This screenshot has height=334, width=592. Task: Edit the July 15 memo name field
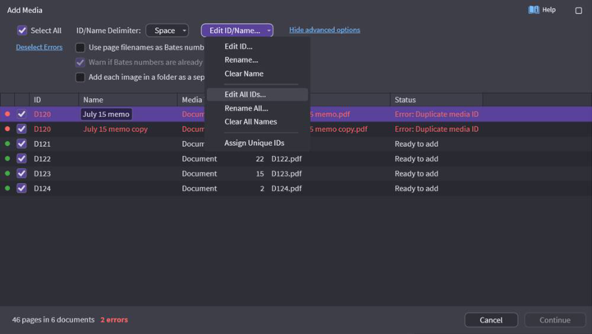106,114
